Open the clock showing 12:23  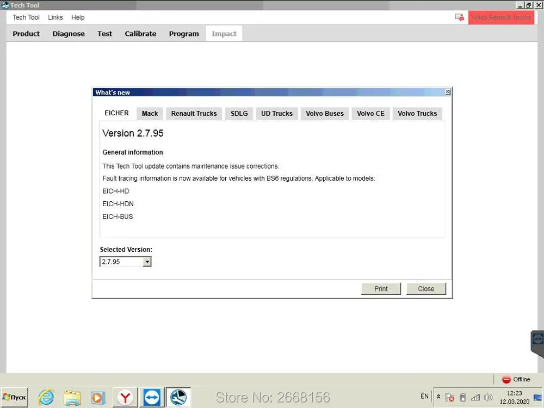[x=514, y=397]
